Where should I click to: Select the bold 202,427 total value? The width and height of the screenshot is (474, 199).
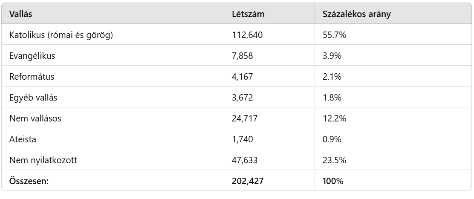[248, 181]
